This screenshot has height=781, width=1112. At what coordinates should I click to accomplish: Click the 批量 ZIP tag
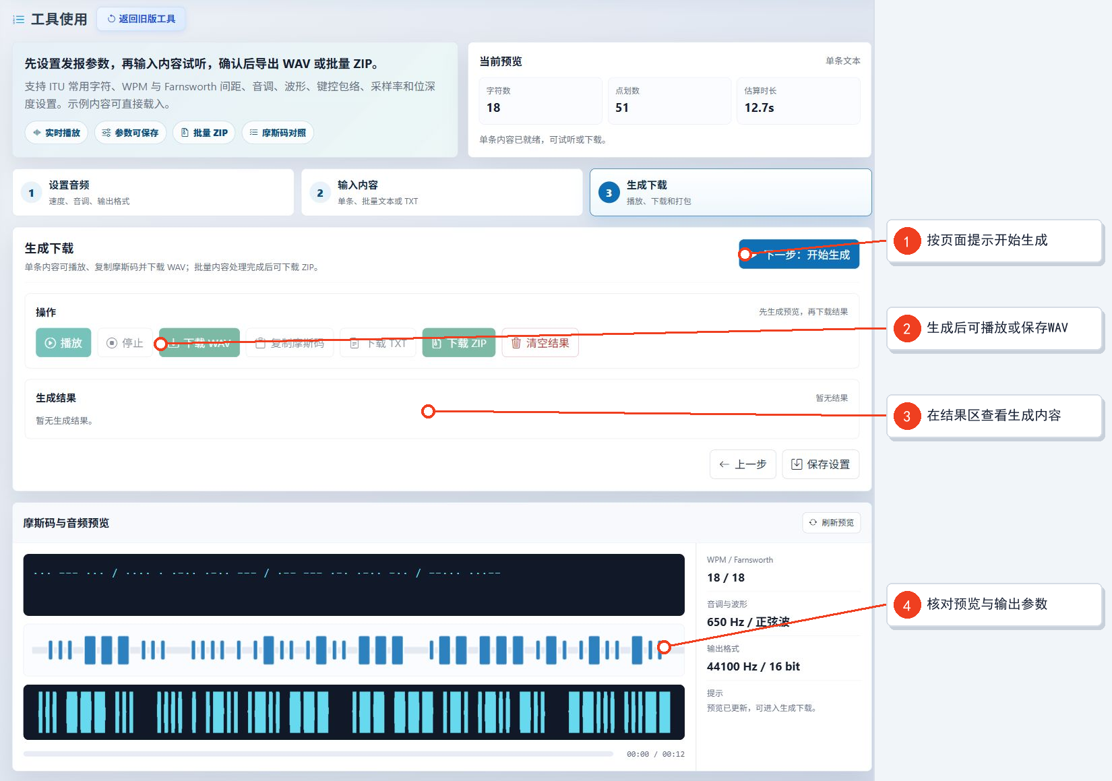tap(204, 133)
